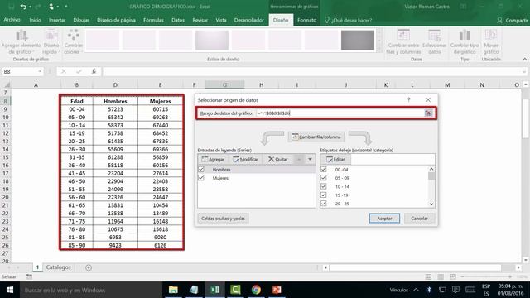The width and height of the screenshot is (530, 298).
Task: Click Modificar to edit the series
Action: (246, 159)
